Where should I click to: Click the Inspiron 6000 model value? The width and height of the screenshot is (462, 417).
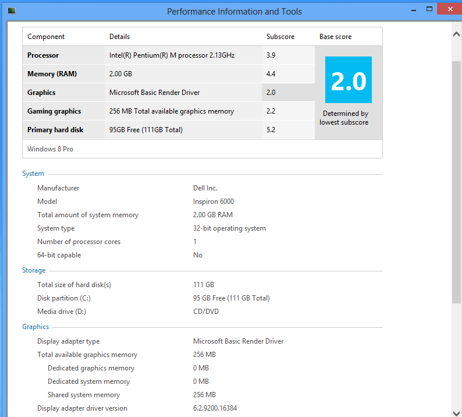click(x=214, y=202)
